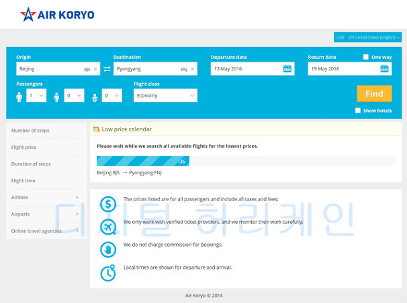The width and height of the screenshot is (407, 303).
Task: Open the adults count dropdown
Action: click(x=36, y=95)
